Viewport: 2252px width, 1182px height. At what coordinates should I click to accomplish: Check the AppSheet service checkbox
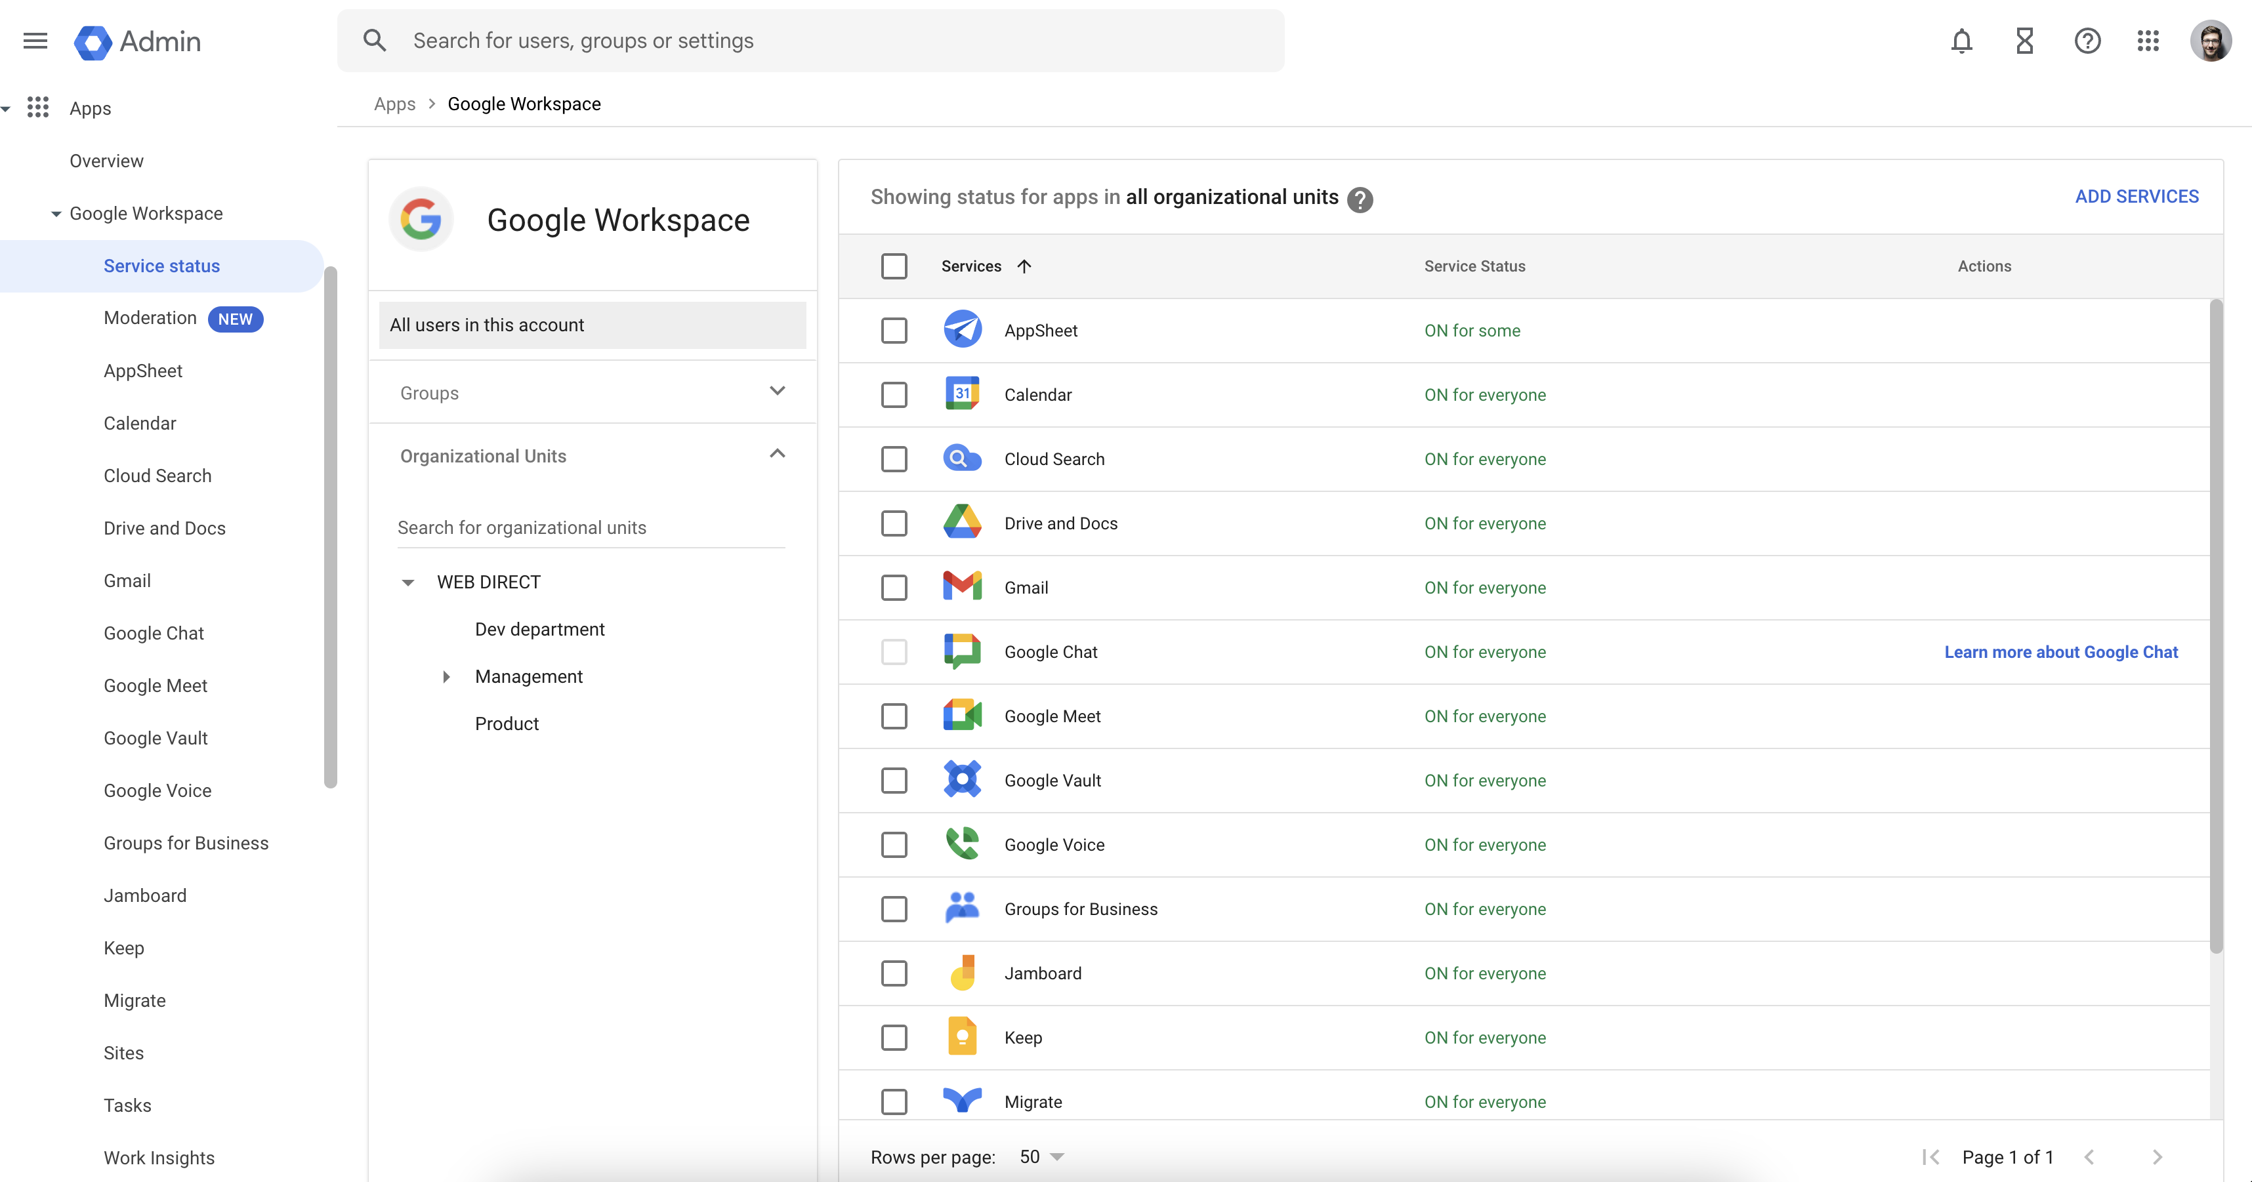pyautogui.click(x=894, y=330)
